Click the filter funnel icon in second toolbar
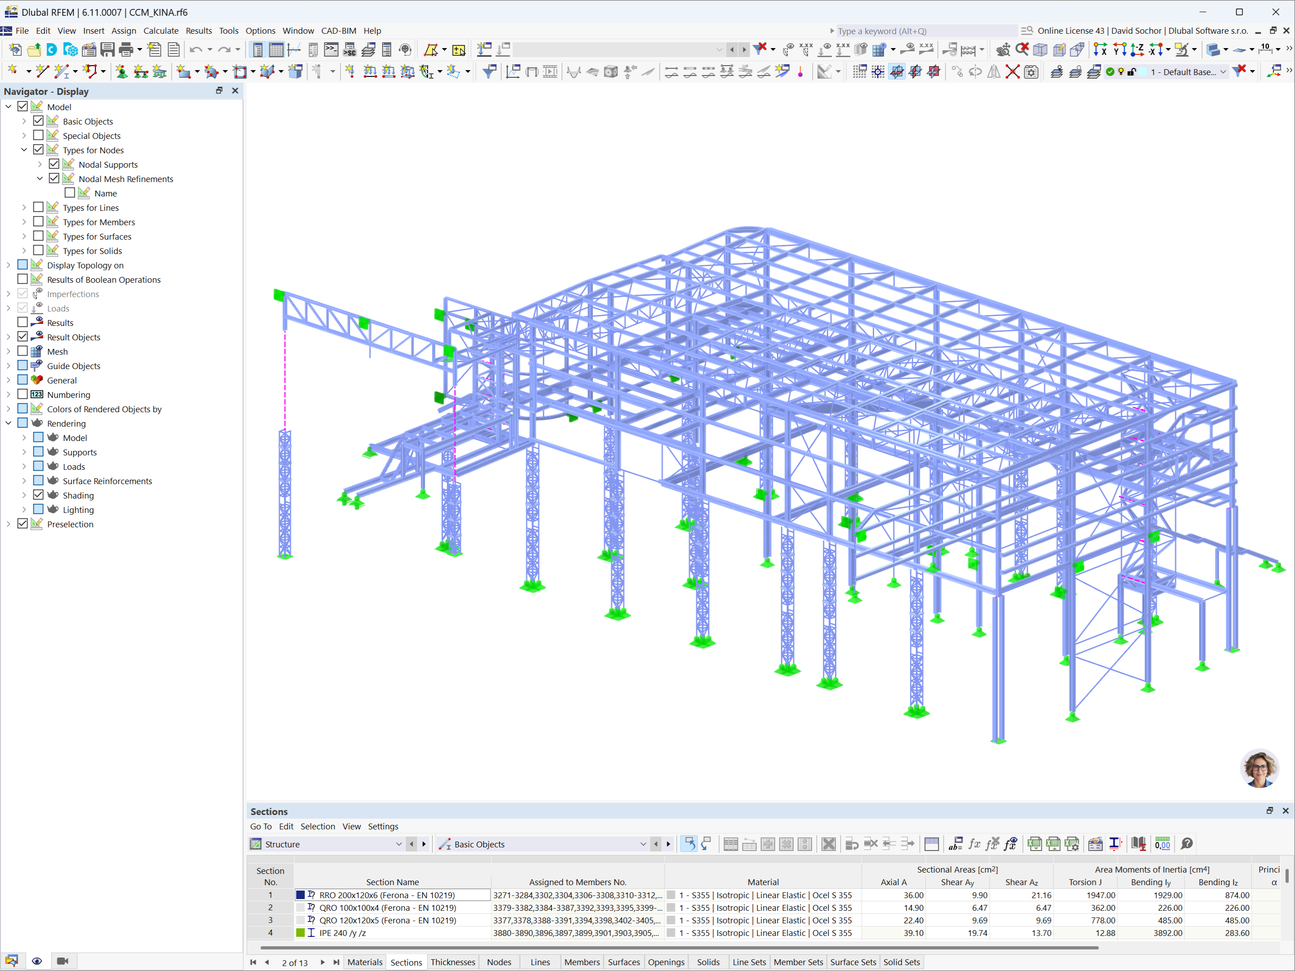1295x971 pixels. 489,72
